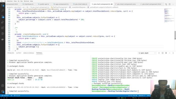Screen dimensions: 176x99
Task: Open the Terminal menu
Action: 26,1
